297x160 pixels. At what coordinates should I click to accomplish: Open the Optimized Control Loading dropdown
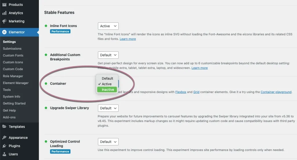pyautogui.click(x=108, y=142)
